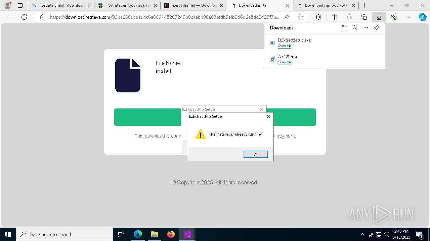Open the Extensions puzzle icon

(318, 17)
